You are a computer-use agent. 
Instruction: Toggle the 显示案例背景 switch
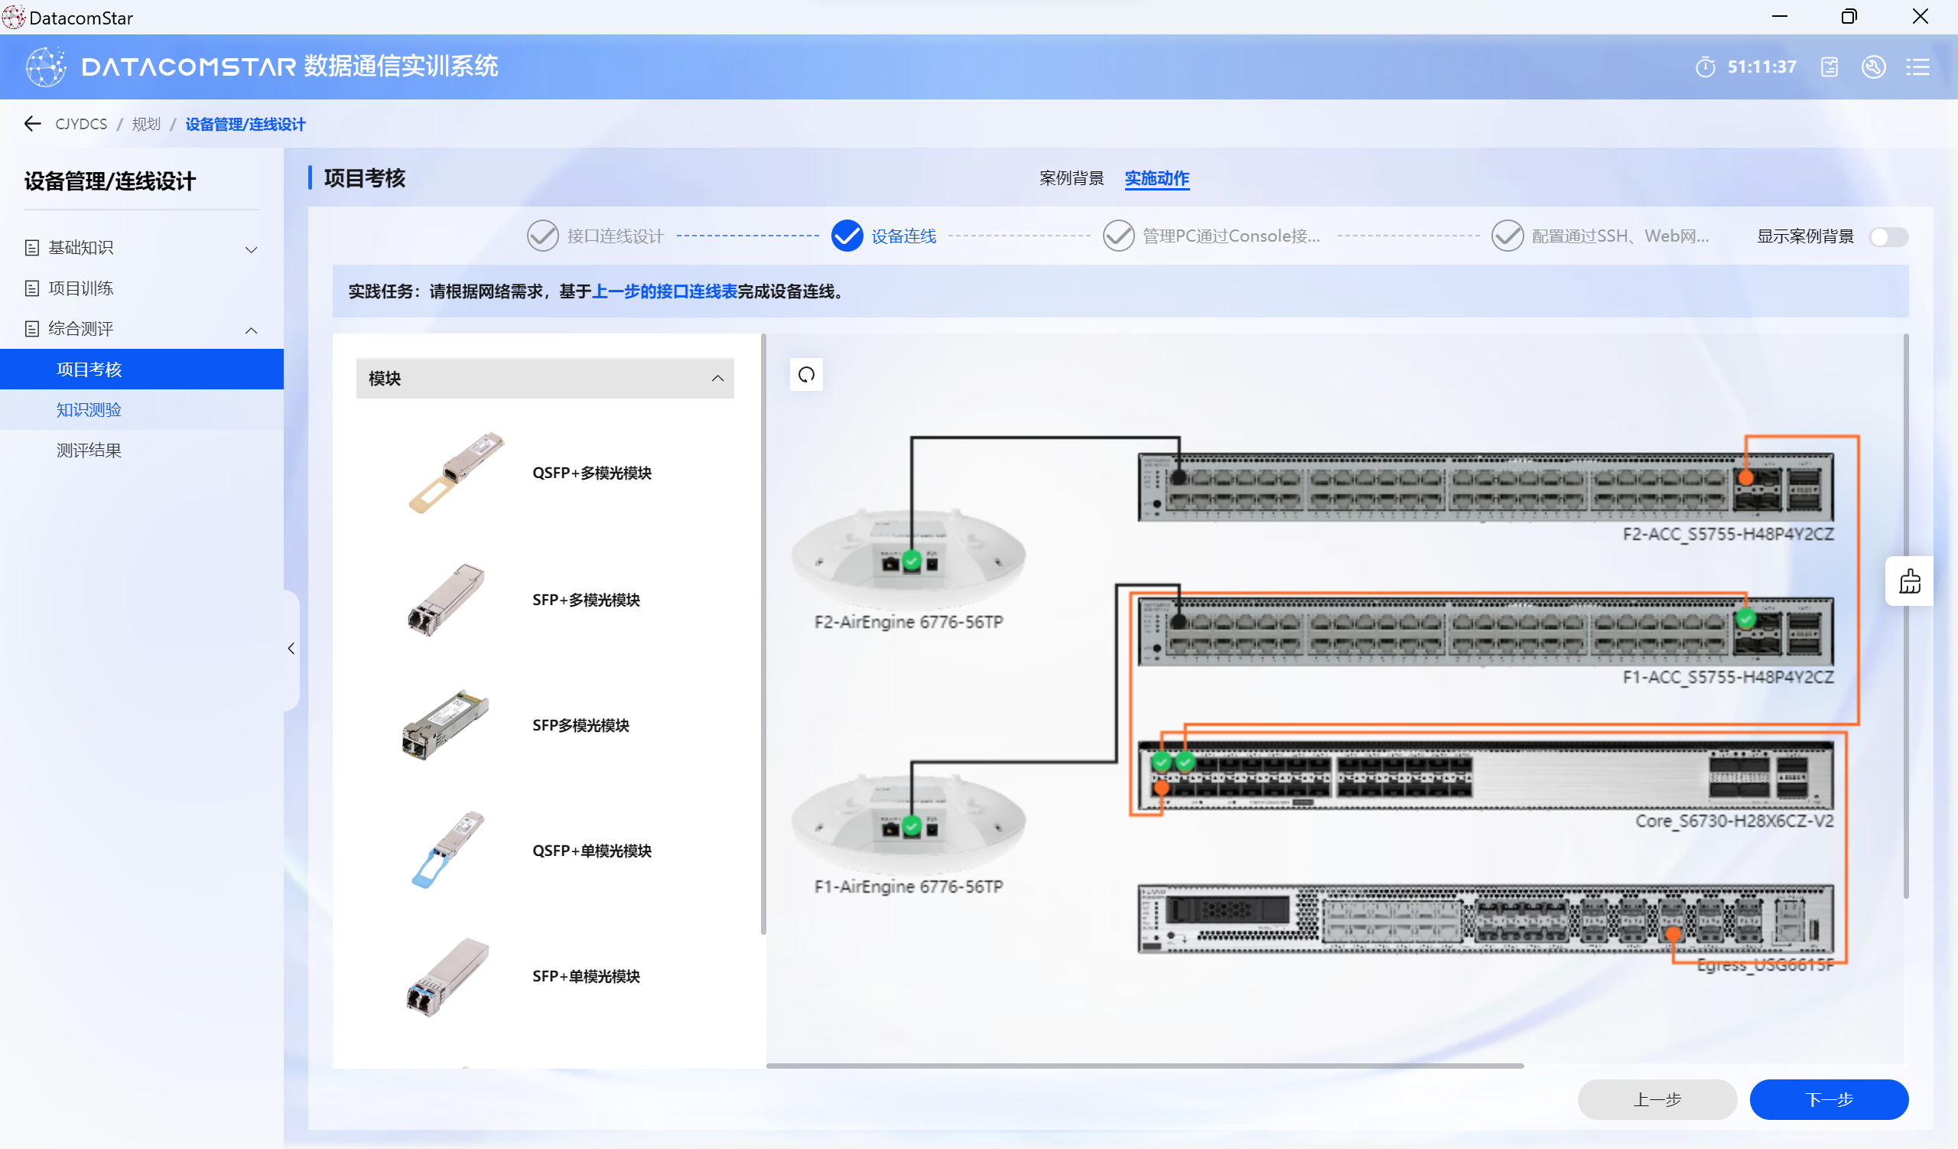click(x=1888, y=236)
